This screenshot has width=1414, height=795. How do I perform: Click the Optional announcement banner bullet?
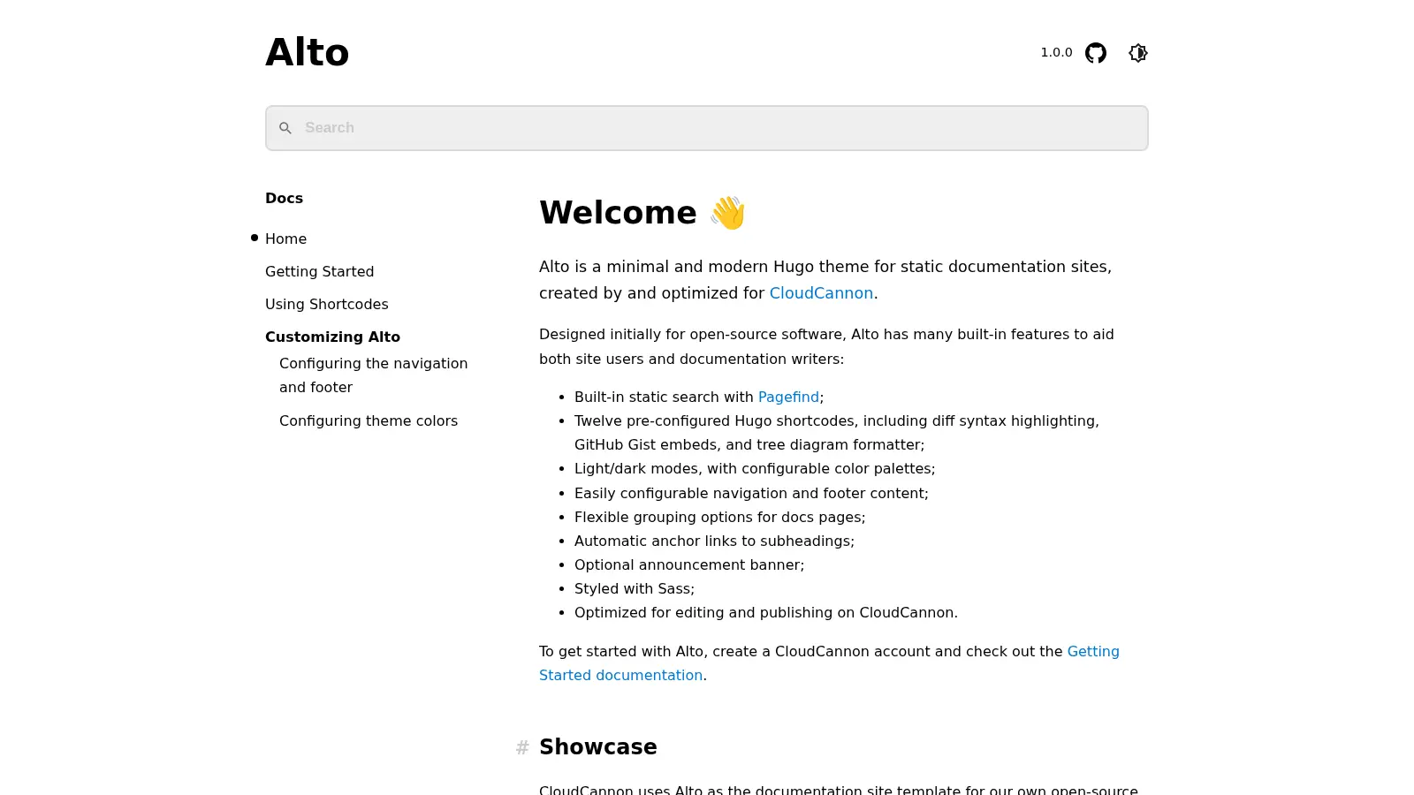pyautogui.click(x=689, y=564)
